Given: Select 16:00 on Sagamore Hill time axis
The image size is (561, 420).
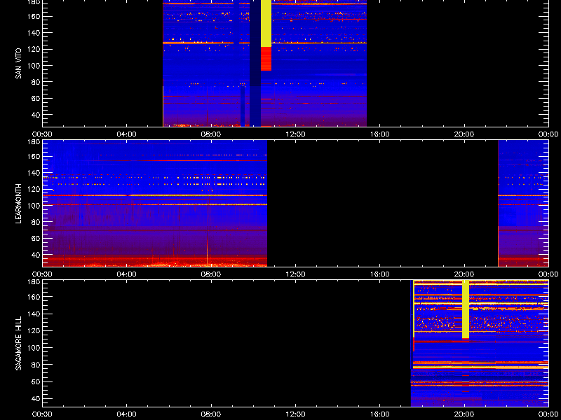Looking at the screenshot, I should click(379, 414).
